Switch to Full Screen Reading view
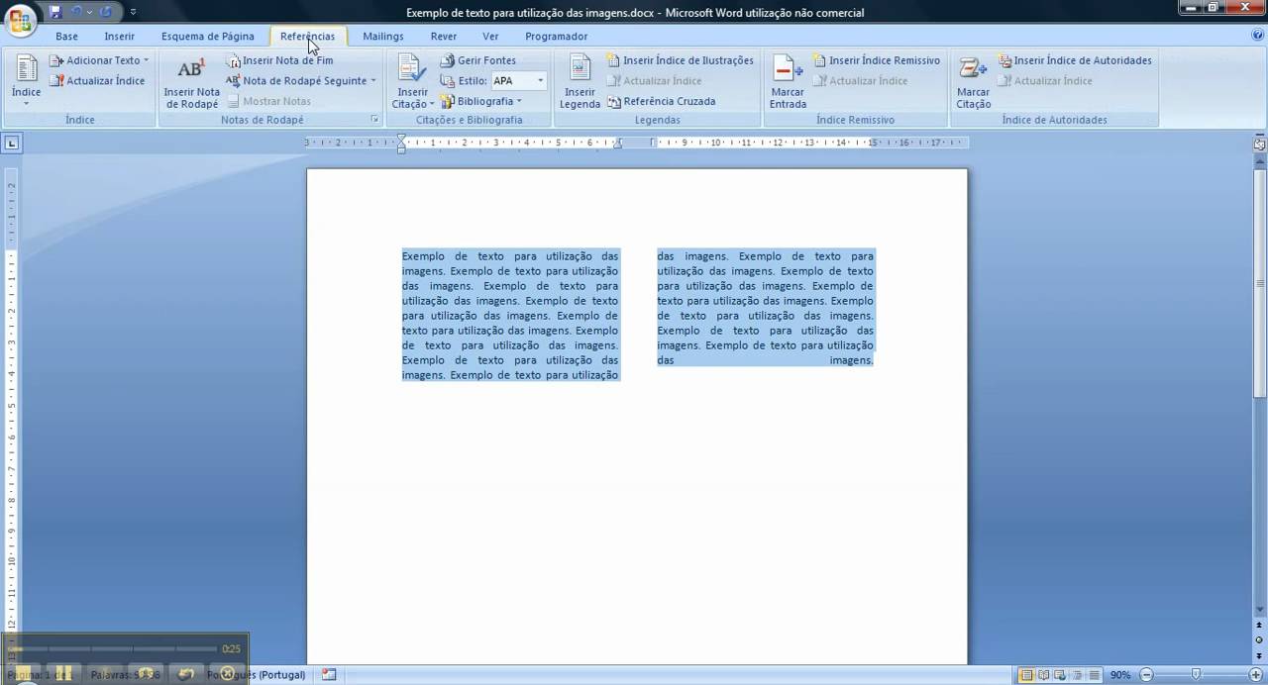 click(x=1044, y=674)
